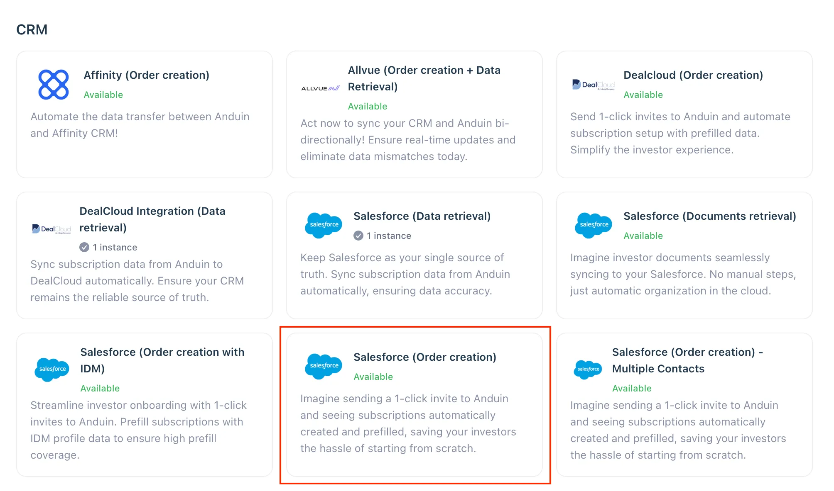
Task: Open Salesforce (Documents retrieval) title
Action: [710, 216]
